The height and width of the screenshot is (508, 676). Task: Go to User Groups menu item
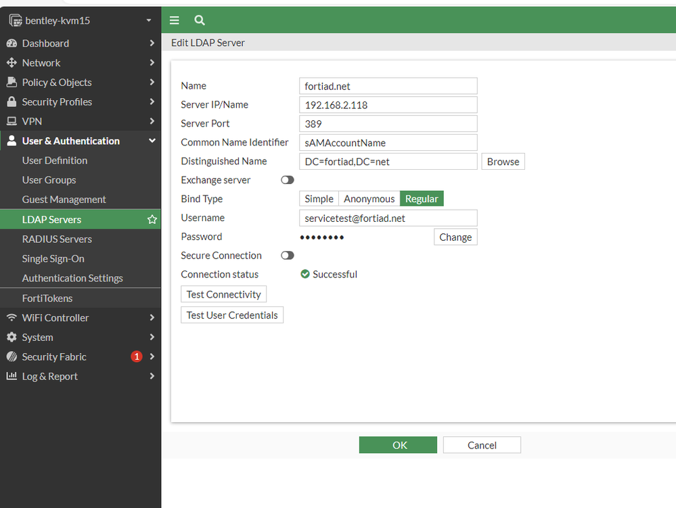point(49,180)
